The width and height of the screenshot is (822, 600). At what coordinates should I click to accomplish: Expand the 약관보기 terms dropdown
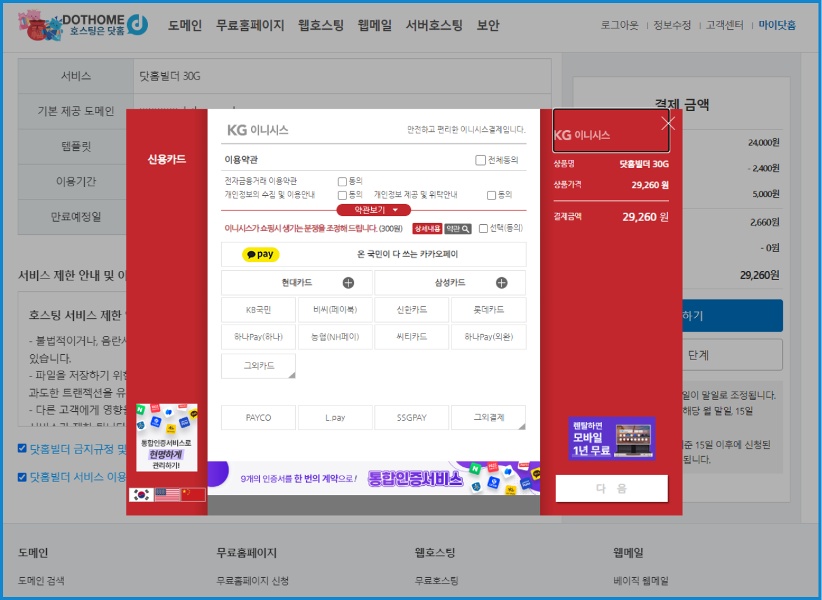pyautogui.click(x=374, y=210)
